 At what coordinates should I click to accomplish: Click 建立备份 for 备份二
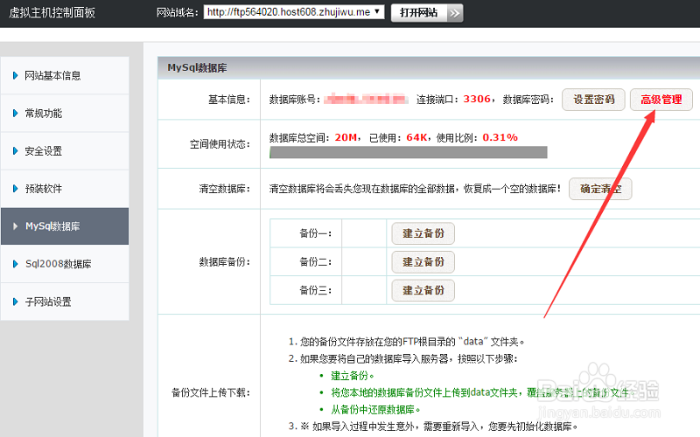[x=423, y=261]
